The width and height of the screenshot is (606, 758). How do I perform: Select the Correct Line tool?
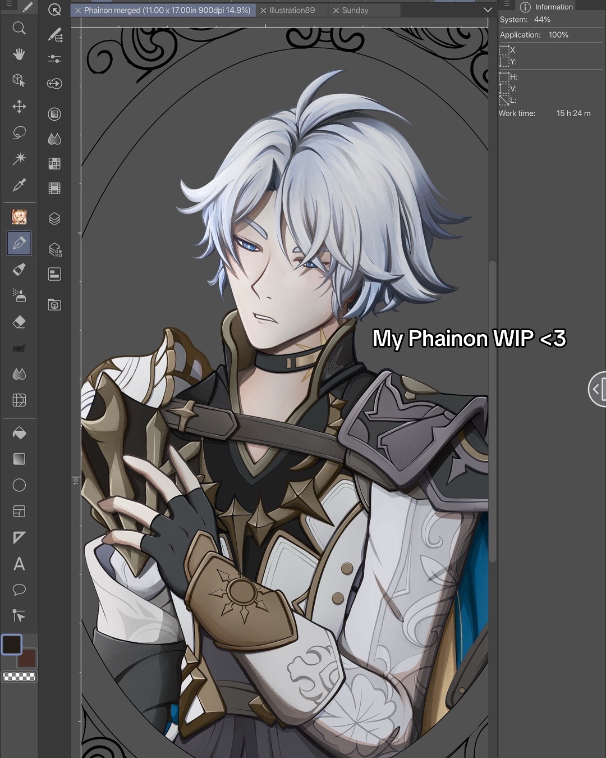coord(19,616)
